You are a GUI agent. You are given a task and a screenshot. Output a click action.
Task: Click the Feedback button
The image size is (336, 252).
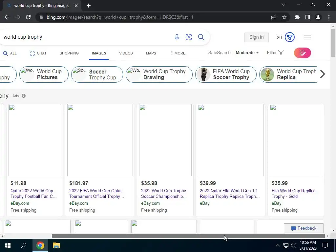coord(304,228)
